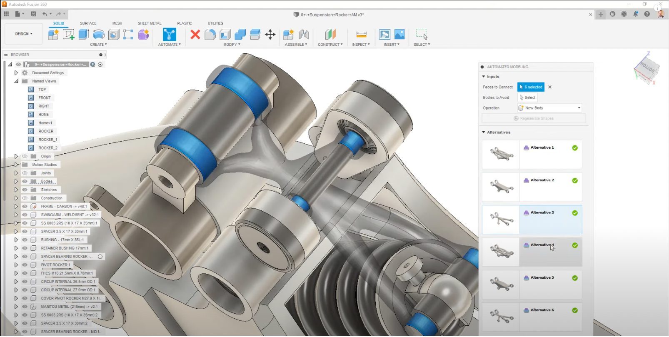Switch to the SURFACE tab
This screenshot has height=337, width=669.
pyautogui.click(x=88, y=23)
